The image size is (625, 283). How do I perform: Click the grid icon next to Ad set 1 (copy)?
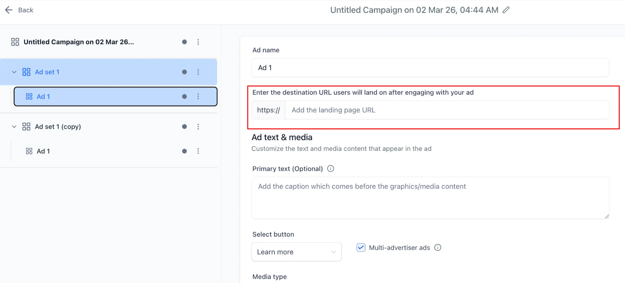tap(26, 126)
